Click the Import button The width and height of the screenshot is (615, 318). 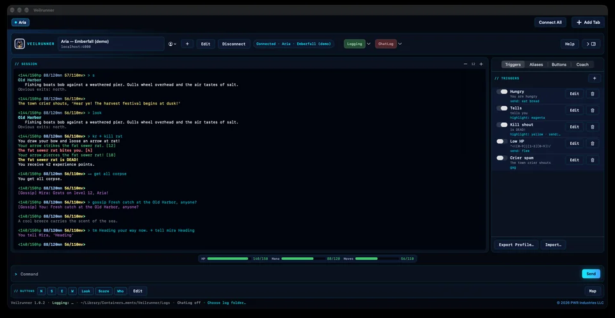(x=553, y=245)
